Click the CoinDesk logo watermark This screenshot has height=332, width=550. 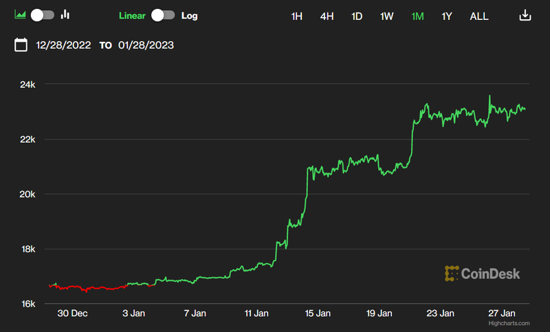point(483,274)
